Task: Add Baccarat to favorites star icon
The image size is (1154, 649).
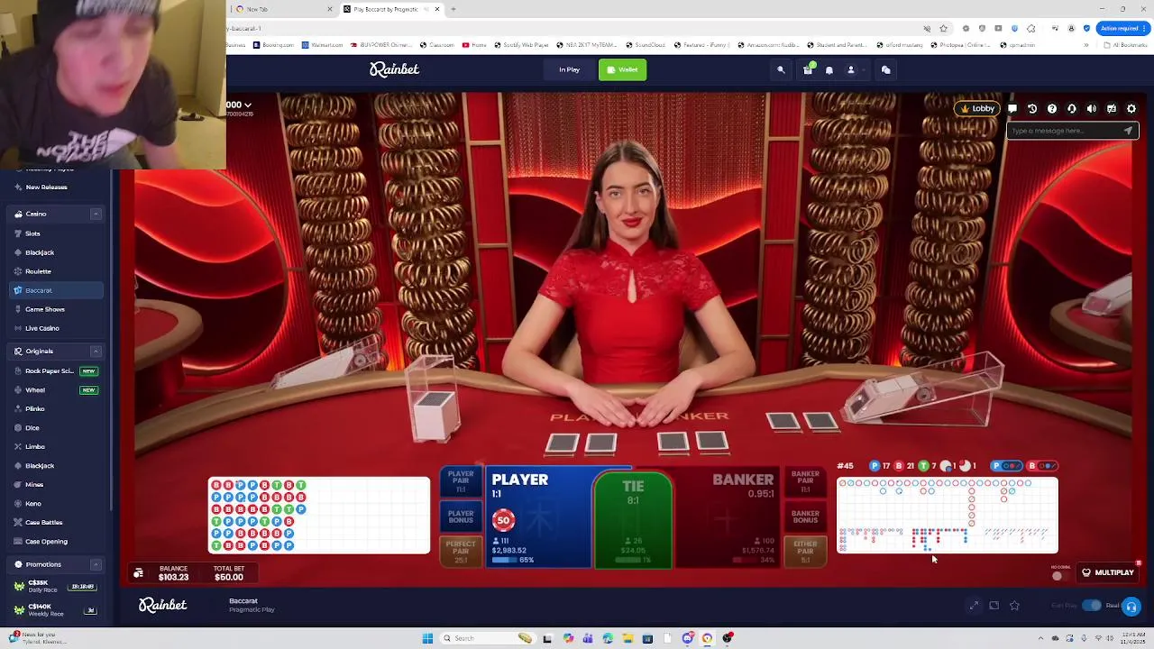Action: click(x=1014, y=606)
